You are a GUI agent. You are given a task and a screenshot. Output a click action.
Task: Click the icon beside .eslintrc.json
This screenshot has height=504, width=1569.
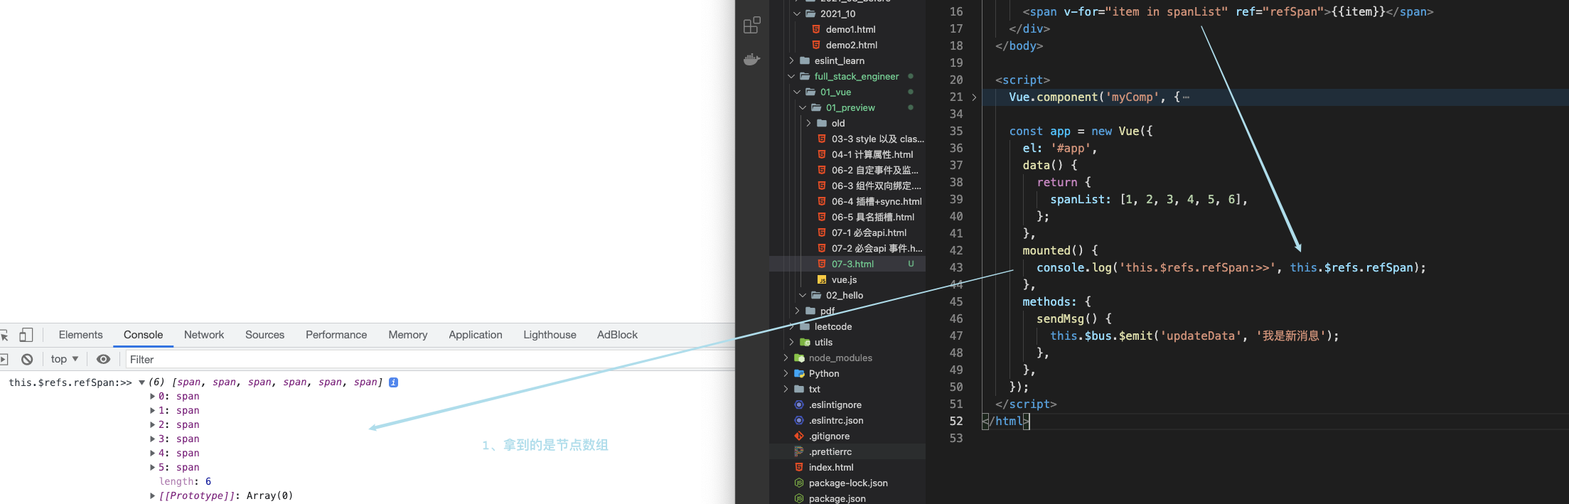(x=799, y=420)
